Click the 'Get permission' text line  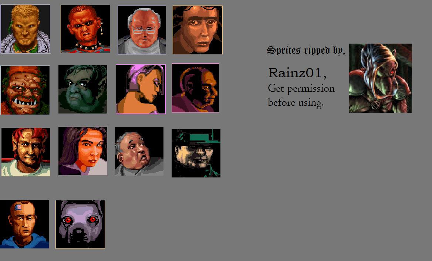click(x=301, y=89)
